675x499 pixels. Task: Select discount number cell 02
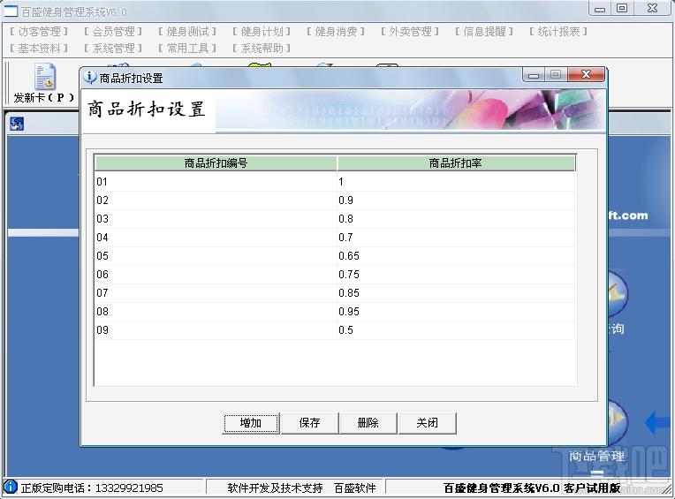216,200
